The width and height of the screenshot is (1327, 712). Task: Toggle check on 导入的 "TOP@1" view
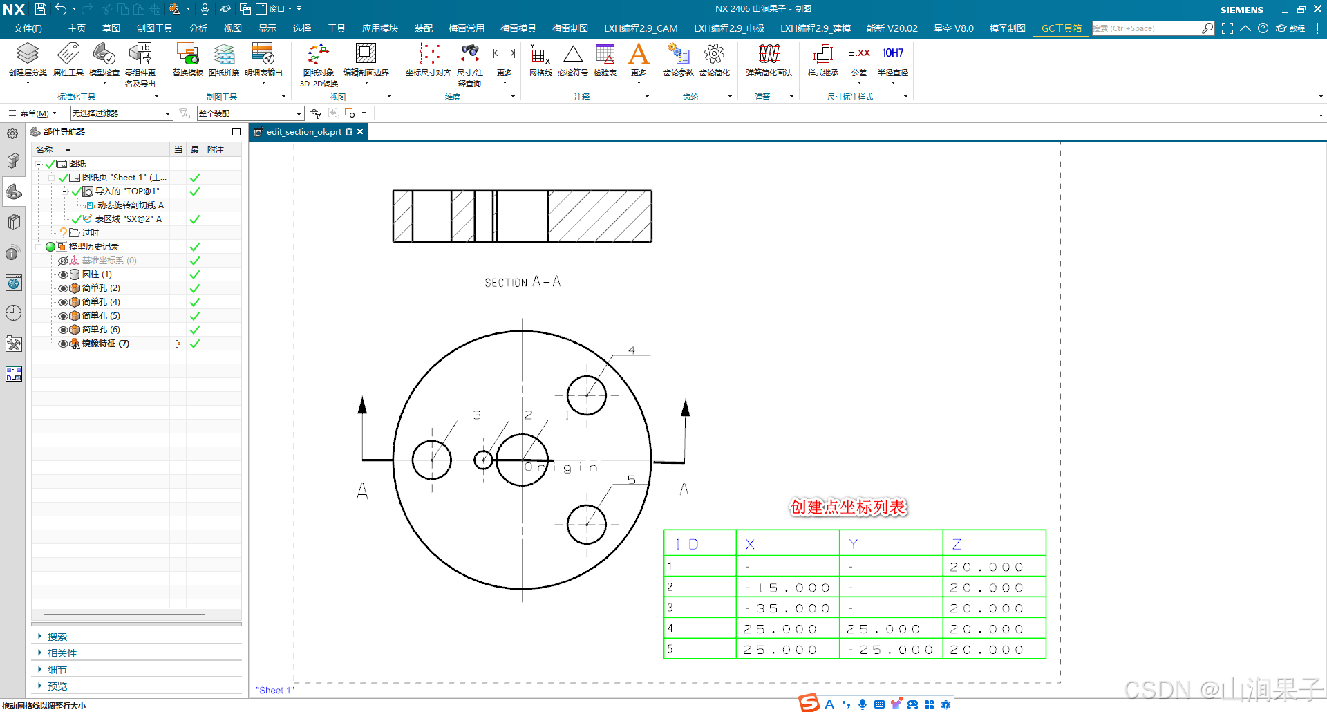coord(76,191)
